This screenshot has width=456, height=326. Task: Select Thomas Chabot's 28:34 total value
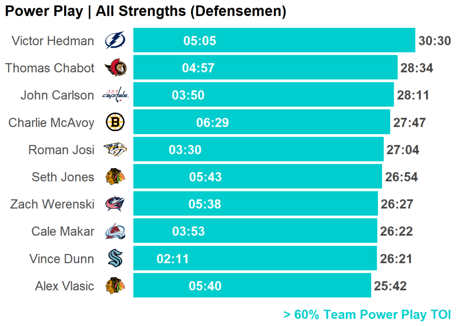point(417,68)
